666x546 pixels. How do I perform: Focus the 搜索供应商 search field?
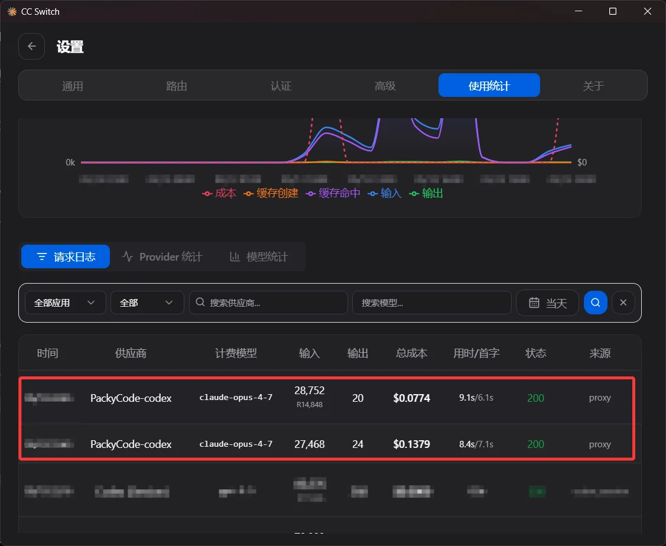coord(268,303)
